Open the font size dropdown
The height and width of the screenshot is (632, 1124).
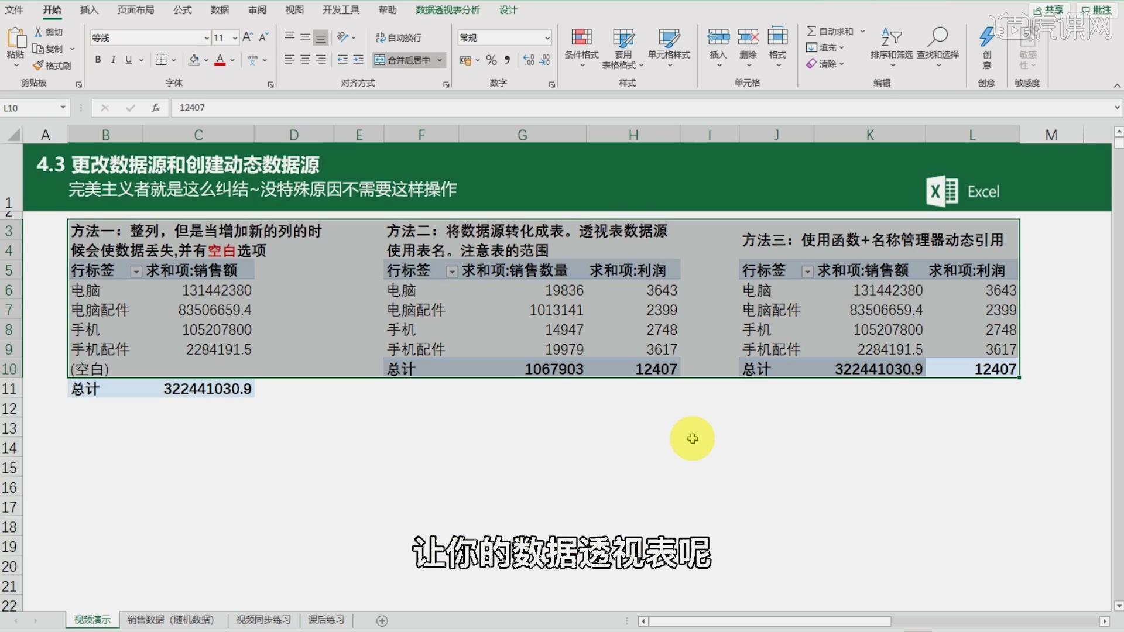coord(235,38)
